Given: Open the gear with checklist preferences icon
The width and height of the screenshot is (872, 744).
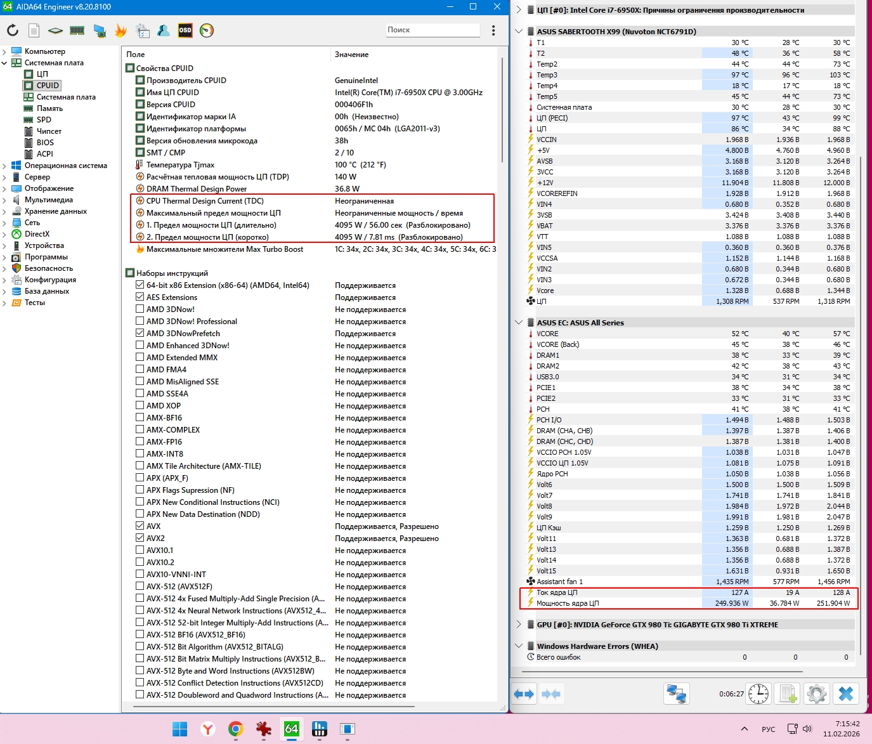Looking at the screenshot, I should coord(143,30).
